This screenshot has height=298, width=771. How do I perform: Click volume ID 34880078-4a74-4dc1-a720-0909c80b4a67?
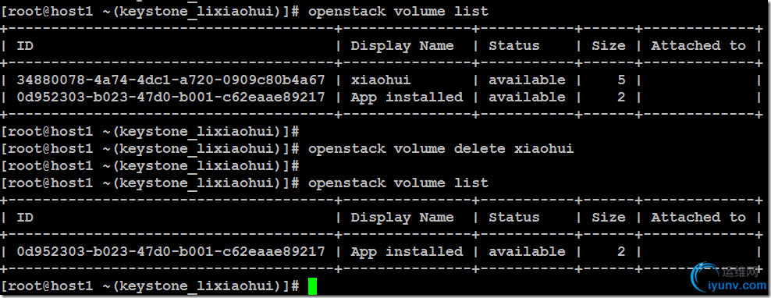[171, 80]
